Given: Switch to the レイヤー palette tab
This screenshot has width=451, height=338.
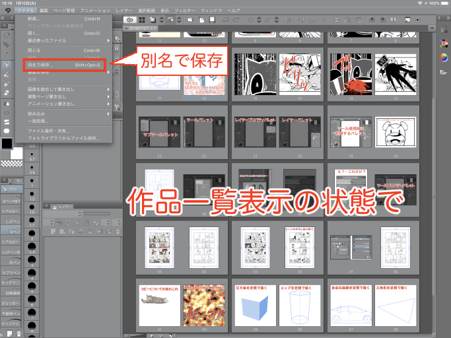Looking at the screenshot, I should pyautogui.click(x=65, y=207).
